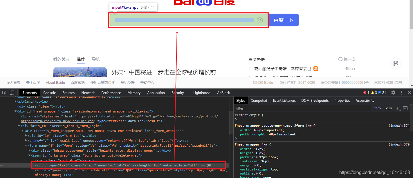
Task: Click the inspect element picker icon
Action: [4, 93]
